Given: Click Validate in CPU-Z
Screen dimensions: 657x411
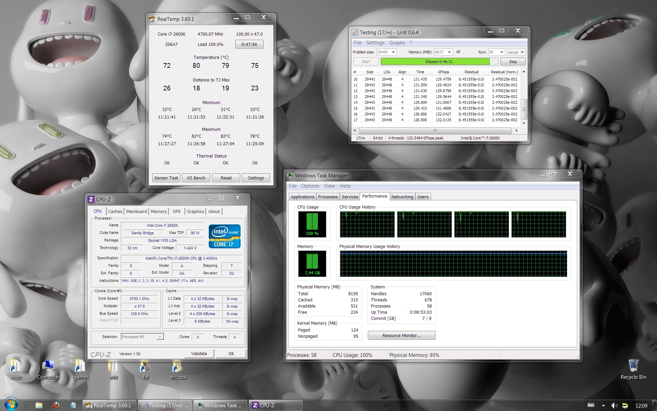Looking at the screenshot, I should [x=199, y=353].
